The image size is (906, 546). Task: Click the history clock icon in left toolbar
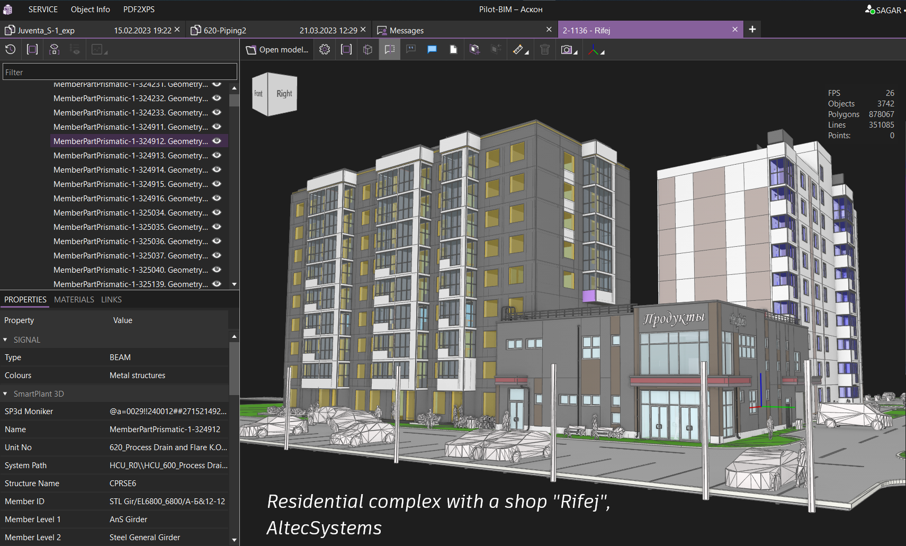click(x=11, y=50)
